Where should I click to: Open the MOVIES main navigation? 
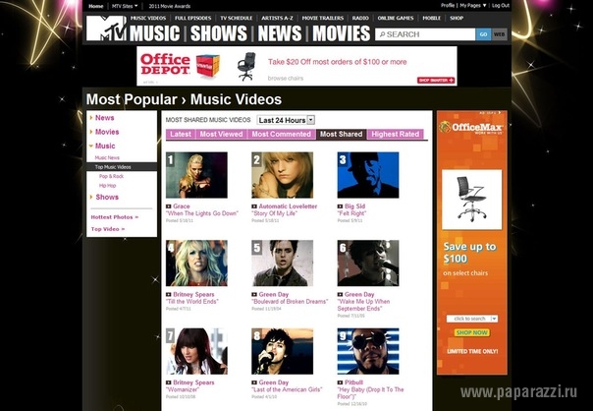tap(341, 33)
